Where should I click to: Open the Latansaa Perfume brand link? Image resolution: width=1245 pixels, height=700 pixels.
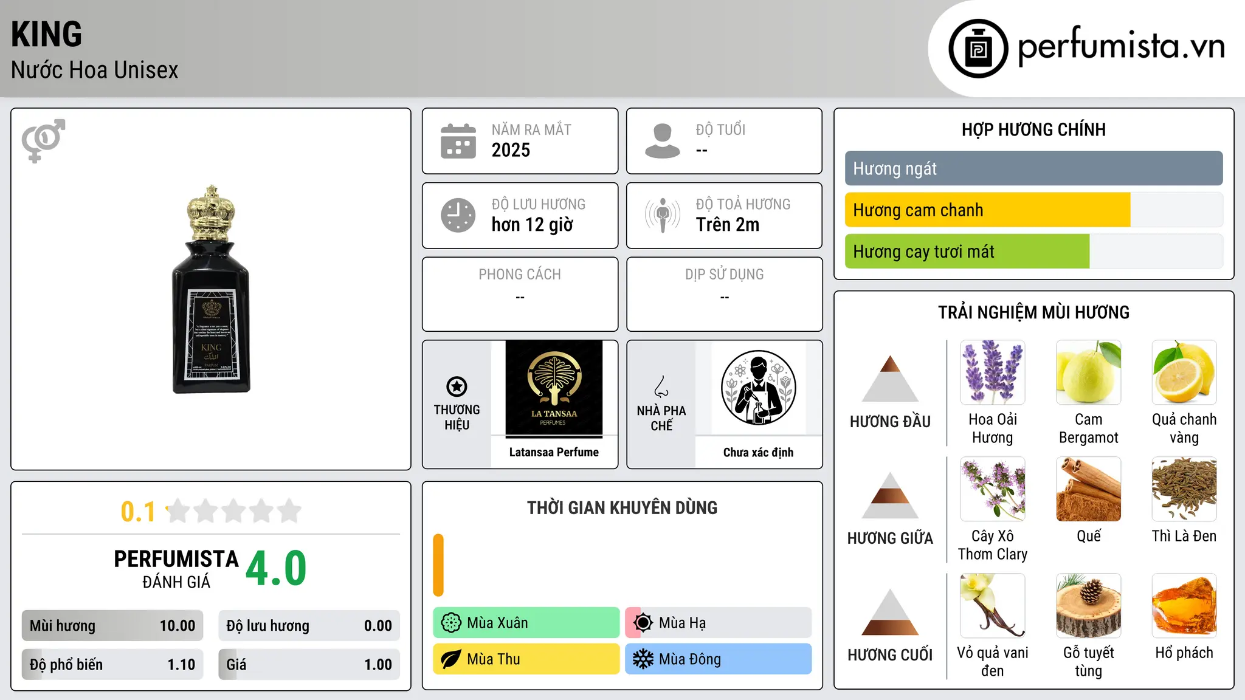[554, 452]
